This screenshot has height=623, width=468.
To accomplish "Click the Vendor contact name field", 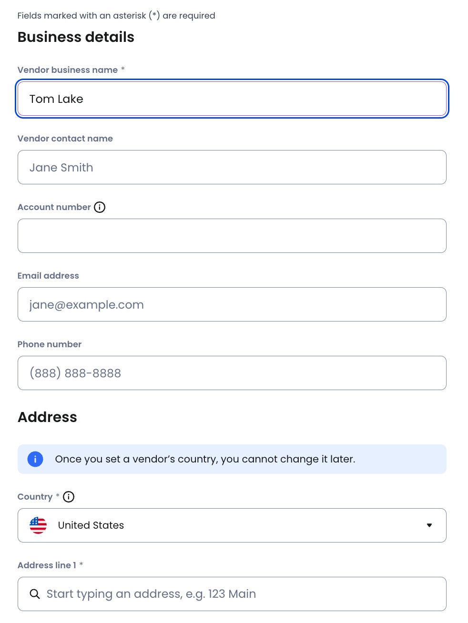I will (232, 167).
